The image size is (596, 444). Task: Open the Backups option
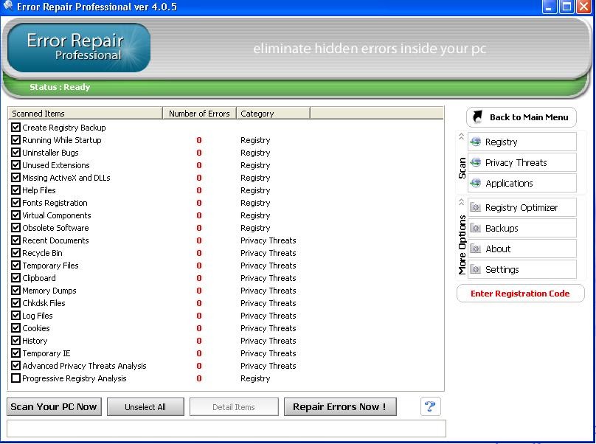(522, 228)
